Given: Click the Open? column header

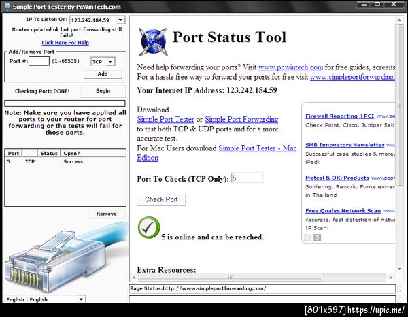Looking at the screenshot, I should [x=93, y=153].
